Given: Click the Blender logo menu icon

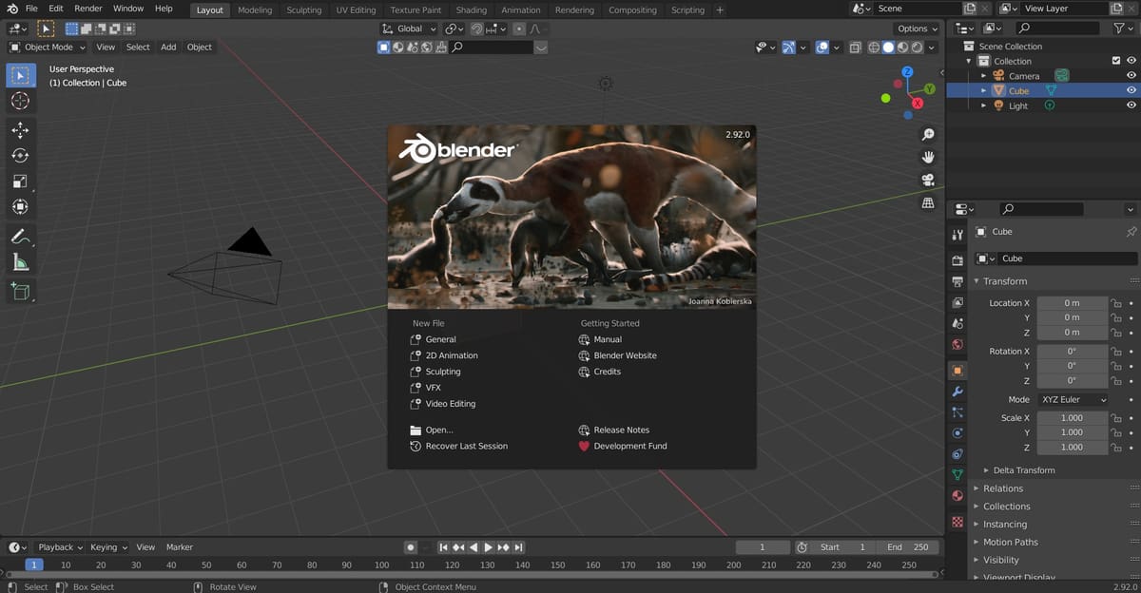Looking at the screenshot, I should pyautogui.click(x=11, y=9).
